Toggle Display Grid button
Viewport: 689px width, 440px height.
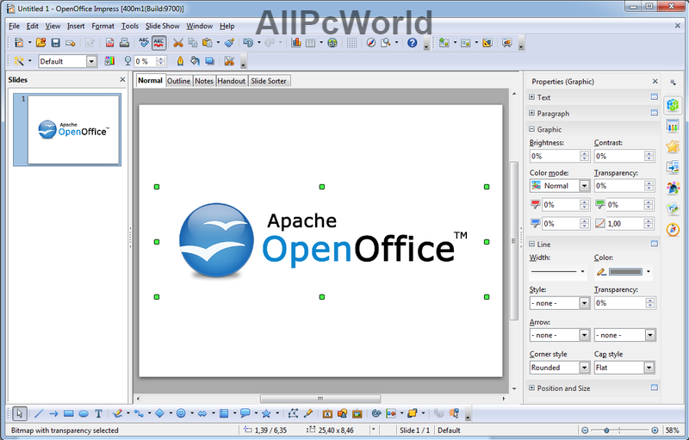tap(351, 42)
